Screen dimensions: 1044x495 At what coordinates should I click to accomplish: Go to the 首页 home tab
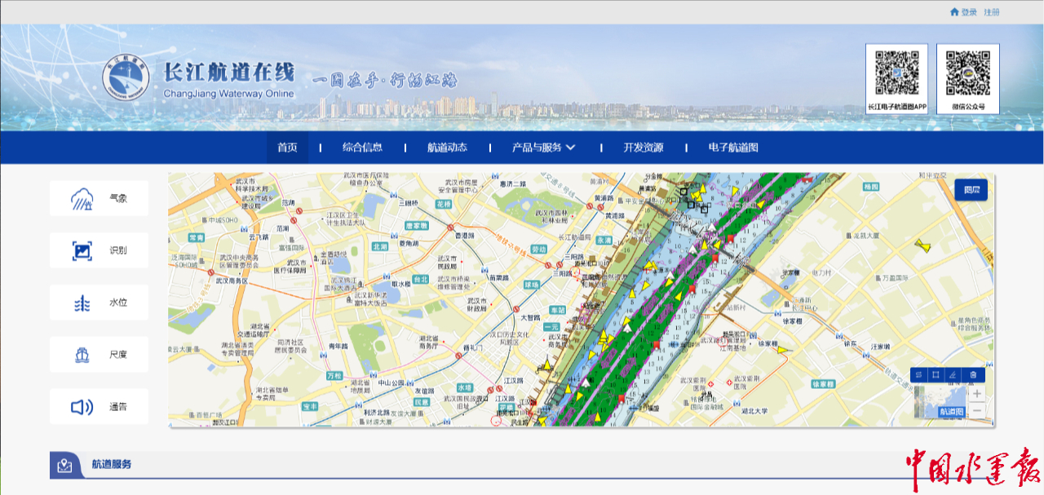click(287, 148)
